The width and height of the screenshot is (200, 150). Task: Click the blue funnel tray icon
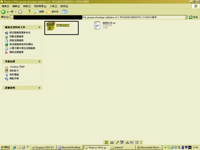coord(186,147)
